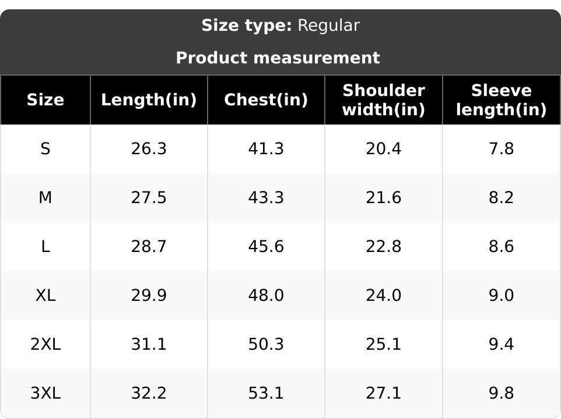Click the Size type: Regular heading
This screenshot has height=419, width=561.
(280, 26)
